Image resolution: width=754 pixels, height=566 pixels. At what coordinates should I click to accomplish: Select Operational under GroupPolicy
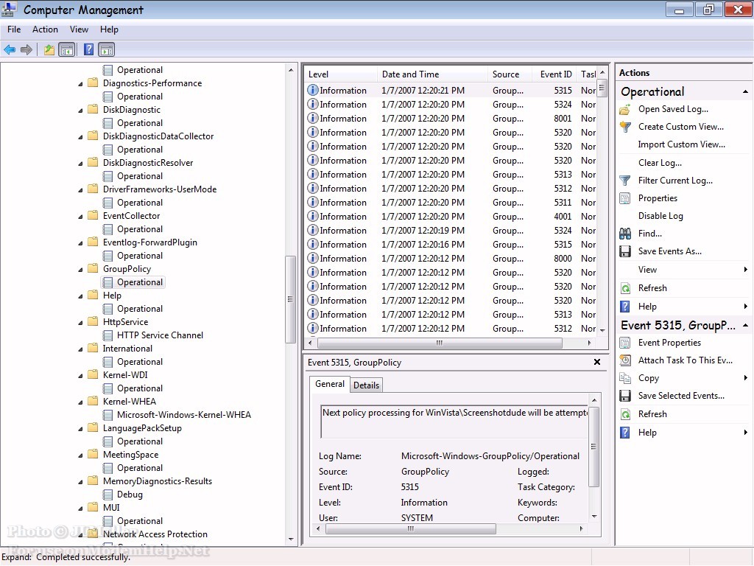(x=139, y=282)
